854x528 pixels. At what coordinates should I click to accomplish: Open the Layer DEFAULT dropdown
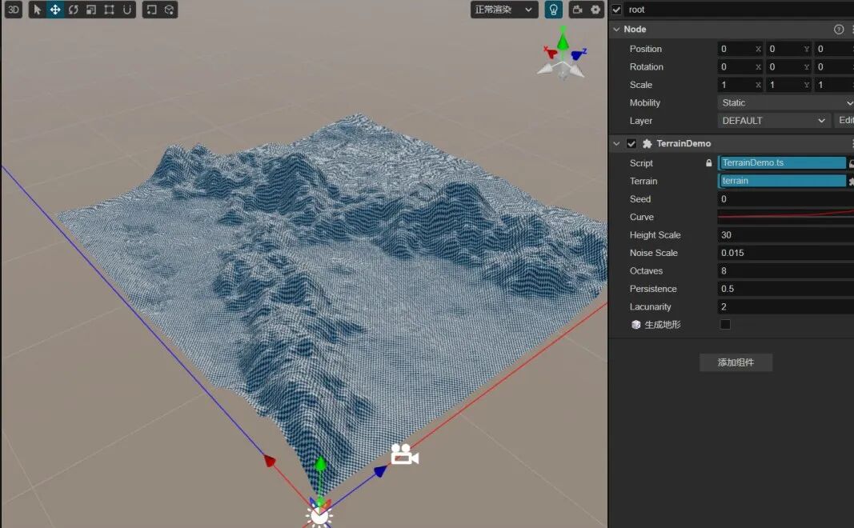point(773,121)
